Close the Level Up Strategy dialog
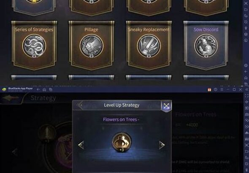This screenshot has height=173, width=249. click(x=166, y=106)
